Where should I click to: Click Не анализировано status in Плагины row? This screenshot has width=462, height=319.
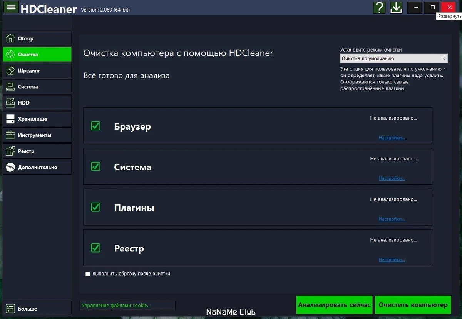pos(393,199)
